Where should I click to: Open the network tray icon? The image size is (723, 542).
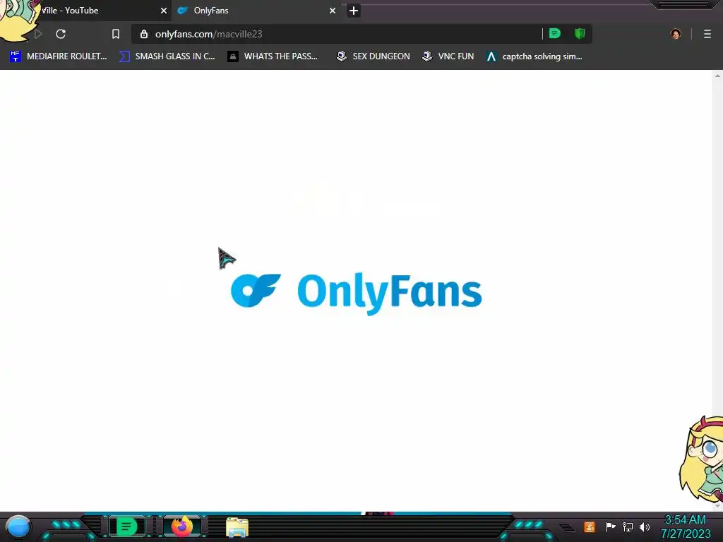(x=627, y=526)
